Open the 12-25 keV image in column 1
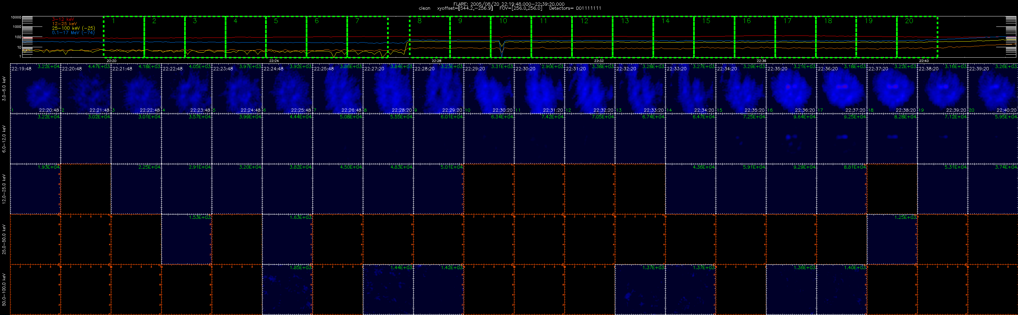1018x315 pixels. pyautogui.click(x=35, y=189)
